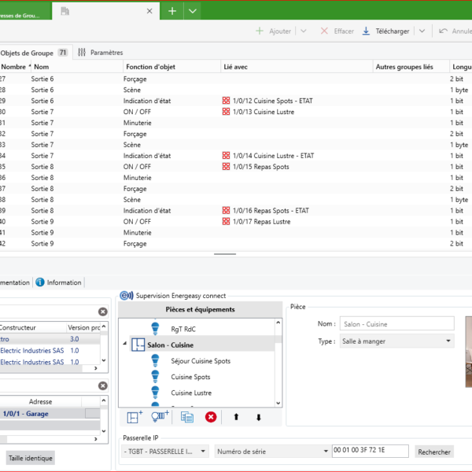Delete selected item with red X
Viewport: 472px width, 472px height.
[211, 417]
